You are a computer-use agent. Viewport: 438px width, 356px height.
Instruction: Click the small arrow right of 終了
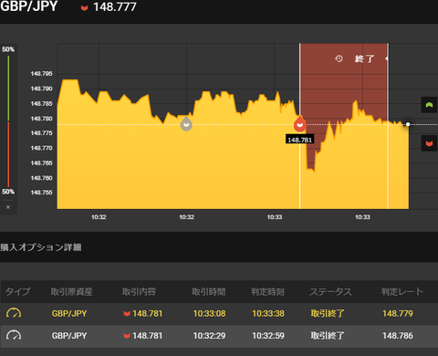tap(387, 58)
